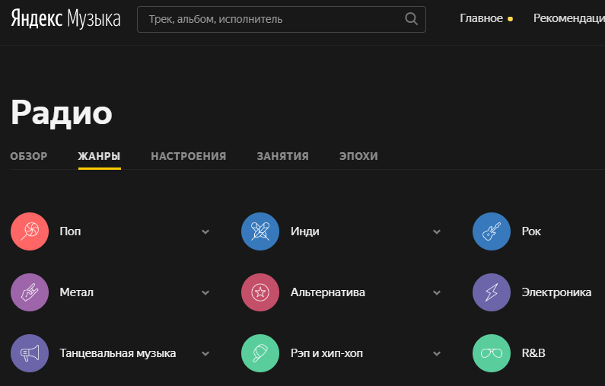Switch to the Обзор tab
The width and height of the screenshot is (605, 386).
click(29, 156)
